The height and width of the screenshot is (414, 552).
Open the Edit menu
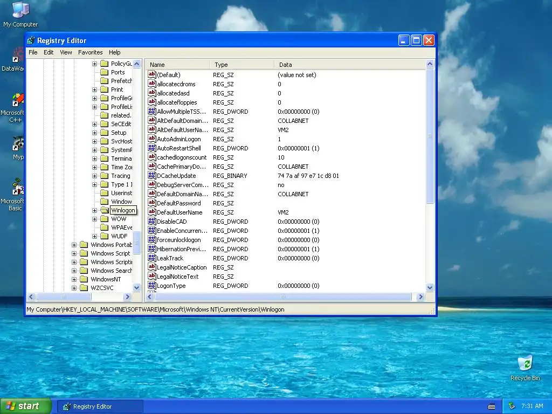[49, 52]
